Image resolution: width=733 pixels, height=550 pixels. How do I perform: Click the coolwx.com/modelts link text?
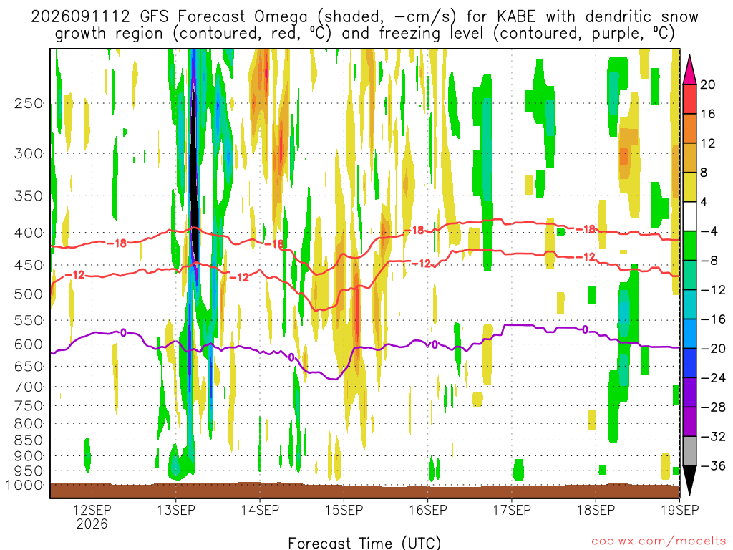click(x=659, y=541)
